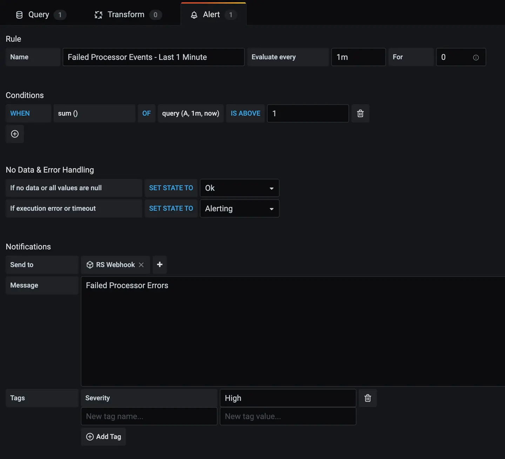The width and height of the screenshot is (505, 459).
Task: Open the sum() reducer selector
Action: coord(94,113)
